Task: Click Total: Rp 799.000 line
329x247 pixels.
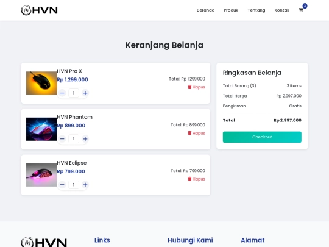Action: [x=188, y=171]
